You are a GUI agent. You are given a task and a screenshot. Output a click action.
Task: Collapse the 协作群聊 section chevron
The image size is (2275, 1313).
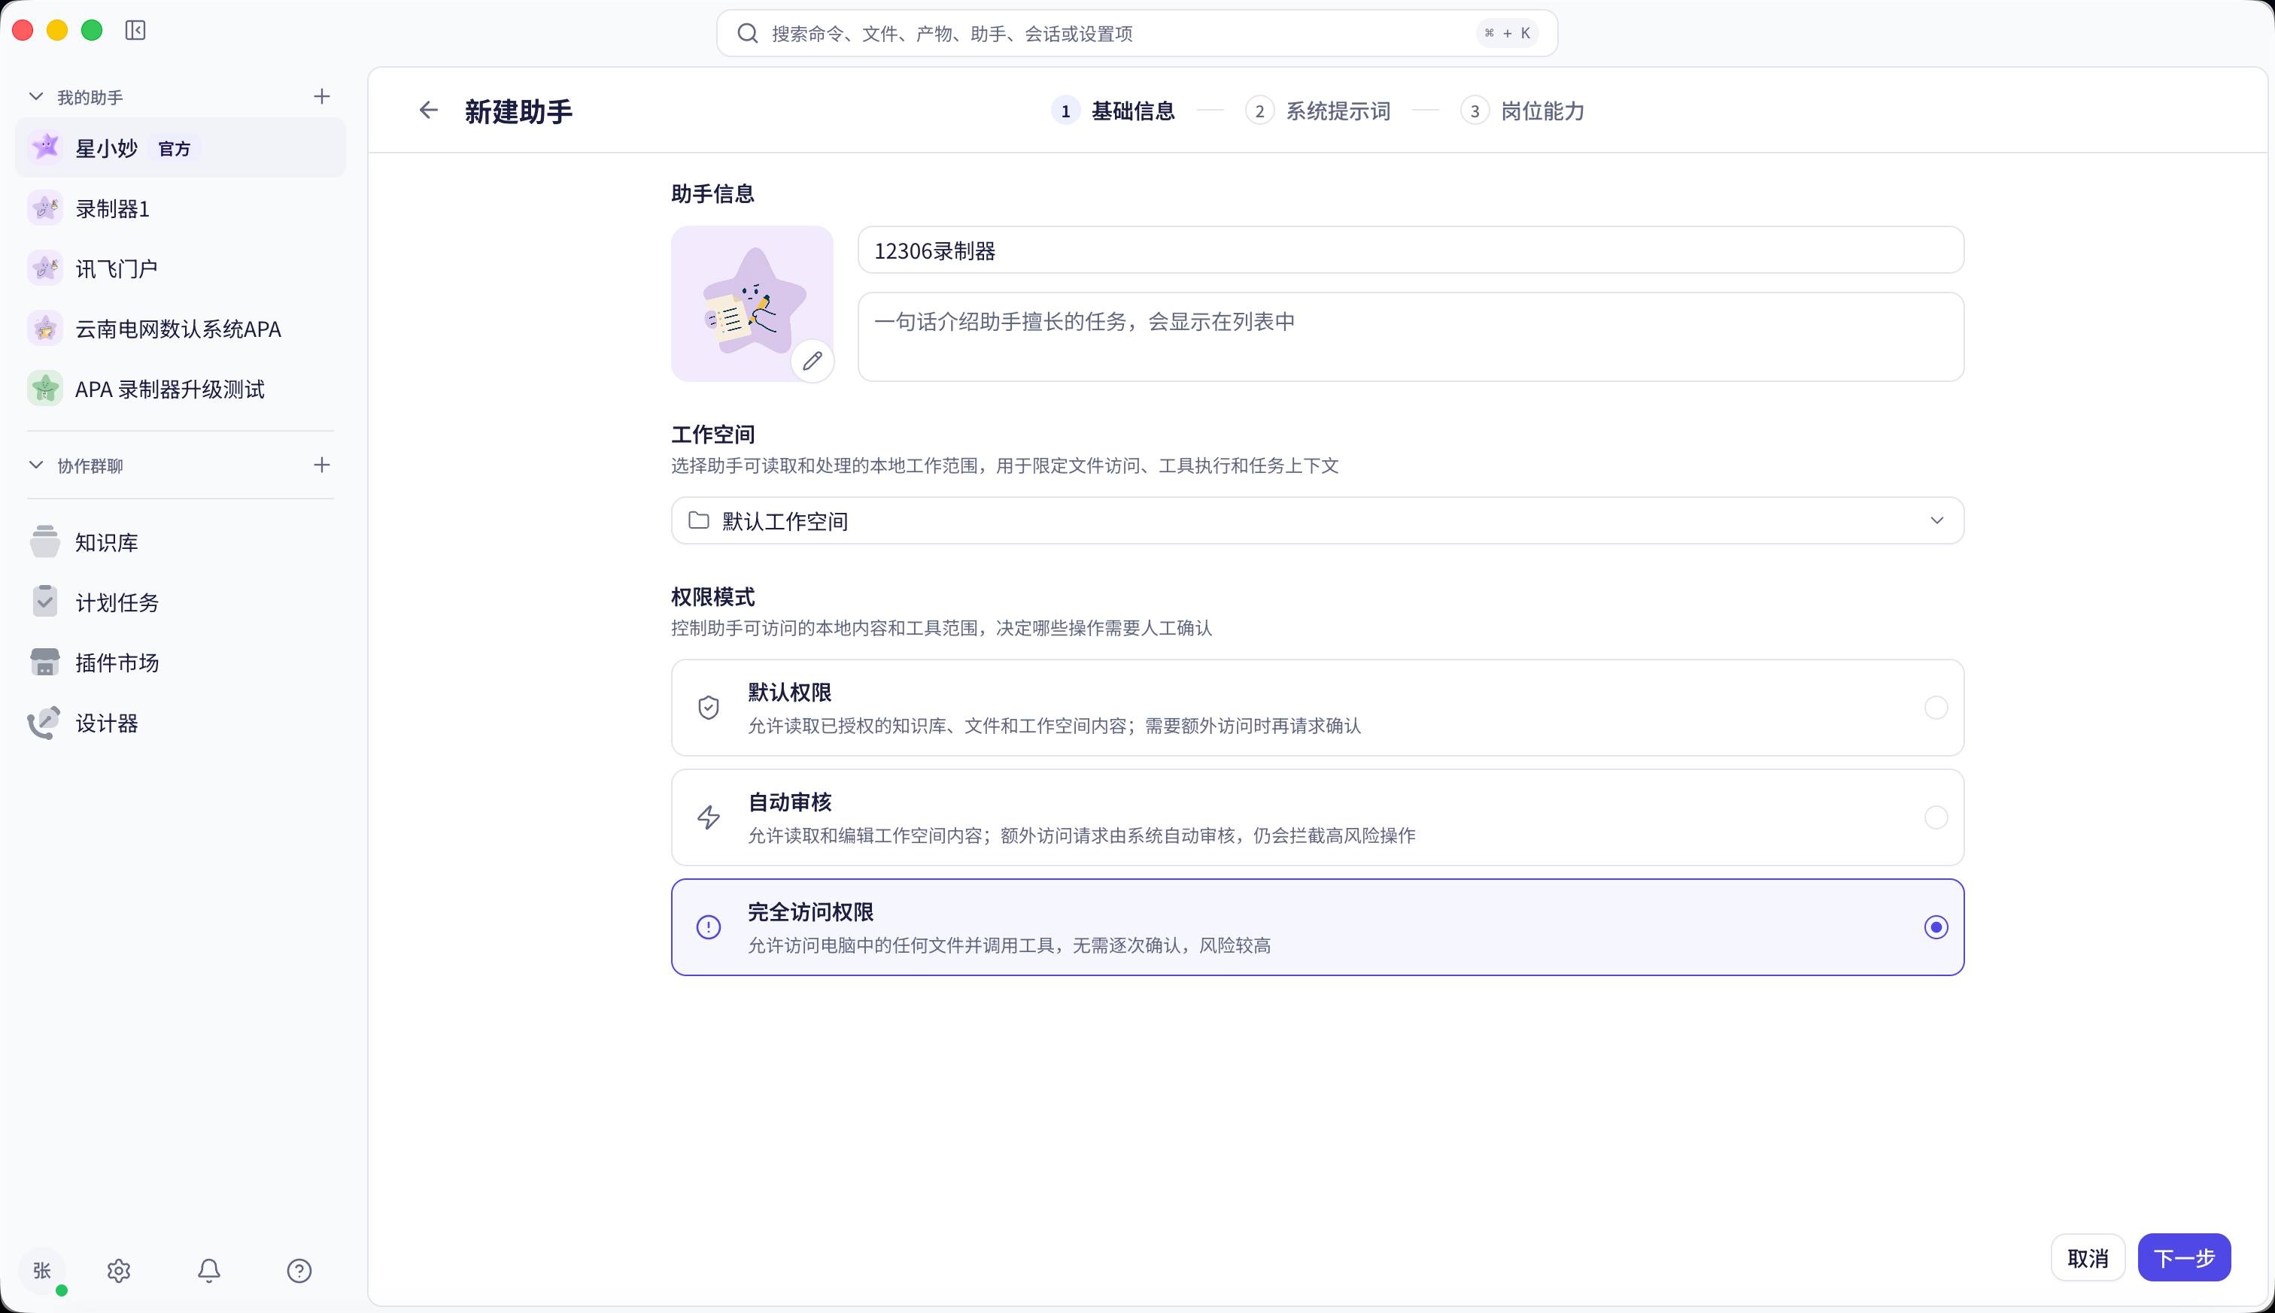(x=36, y=465)
